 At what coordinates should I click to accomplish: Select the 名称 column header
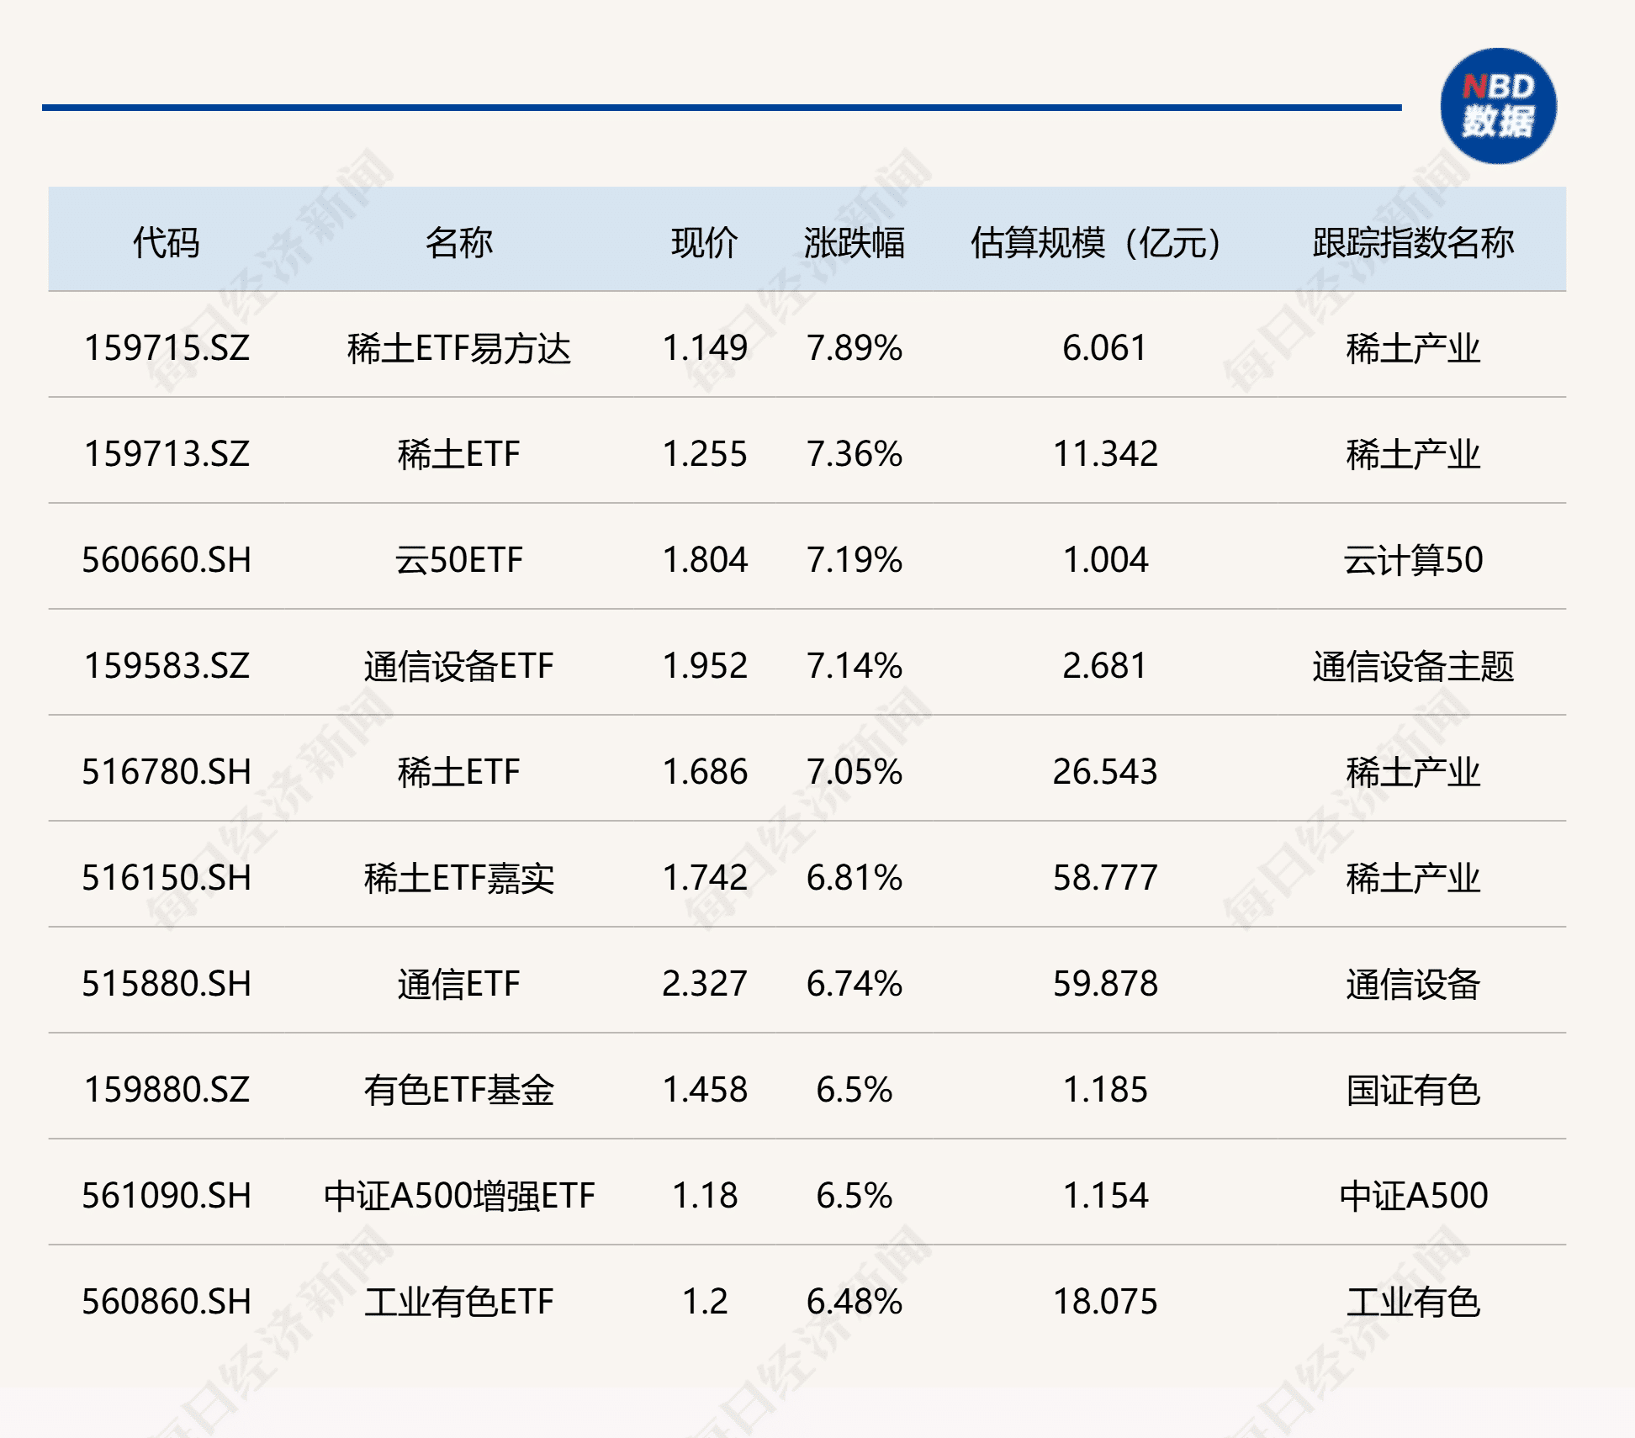(x=460, y=241)
